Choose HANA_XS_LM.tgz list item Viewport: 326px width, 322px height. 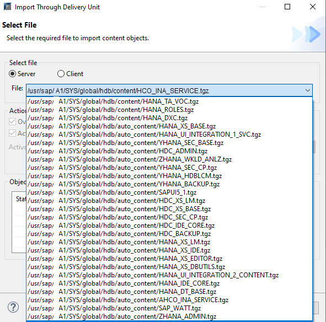pyautogui.click(x=169, y=242)
